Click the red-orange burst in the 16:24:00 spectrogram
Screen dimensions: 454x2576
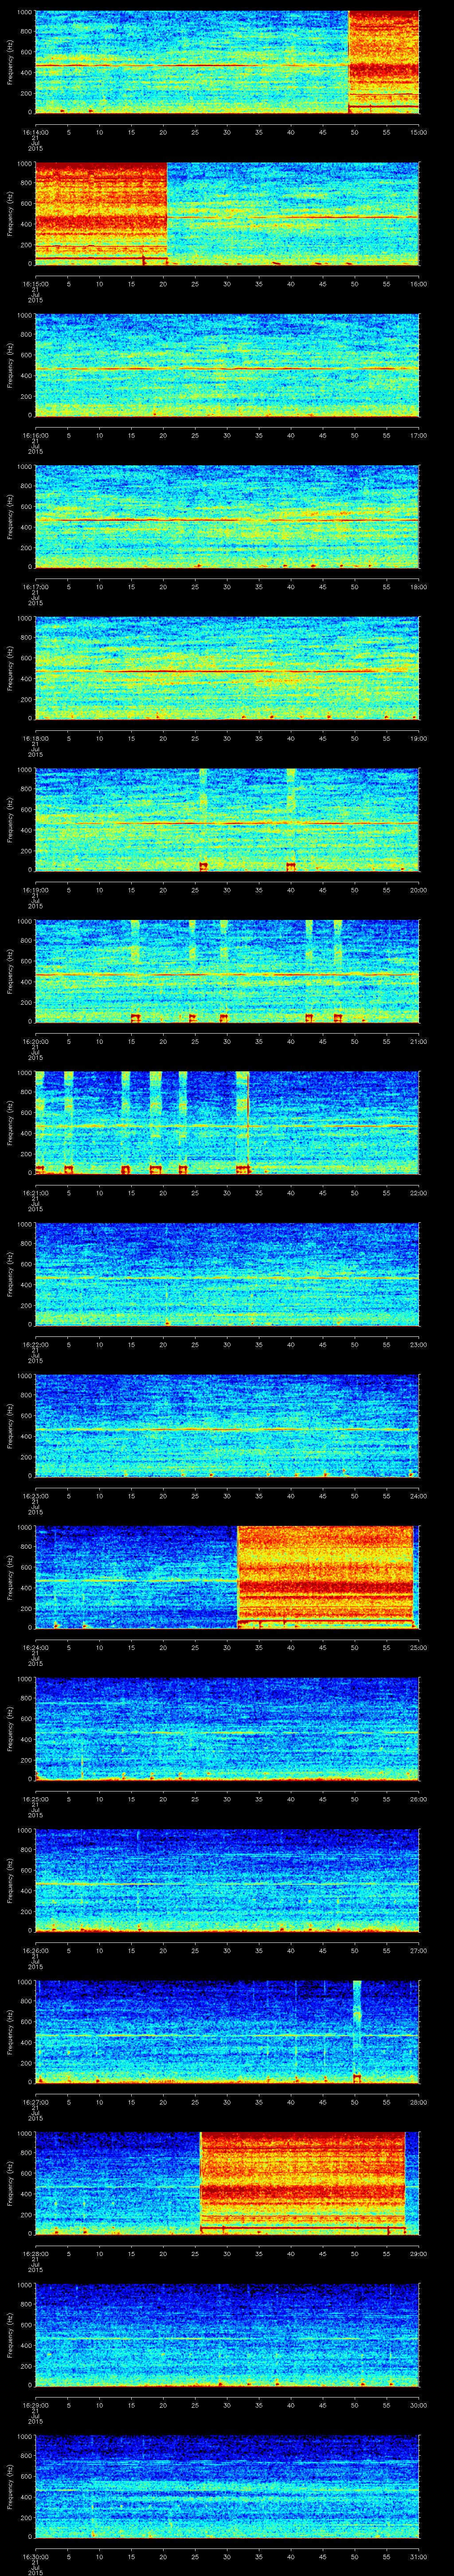point(325,1577)
